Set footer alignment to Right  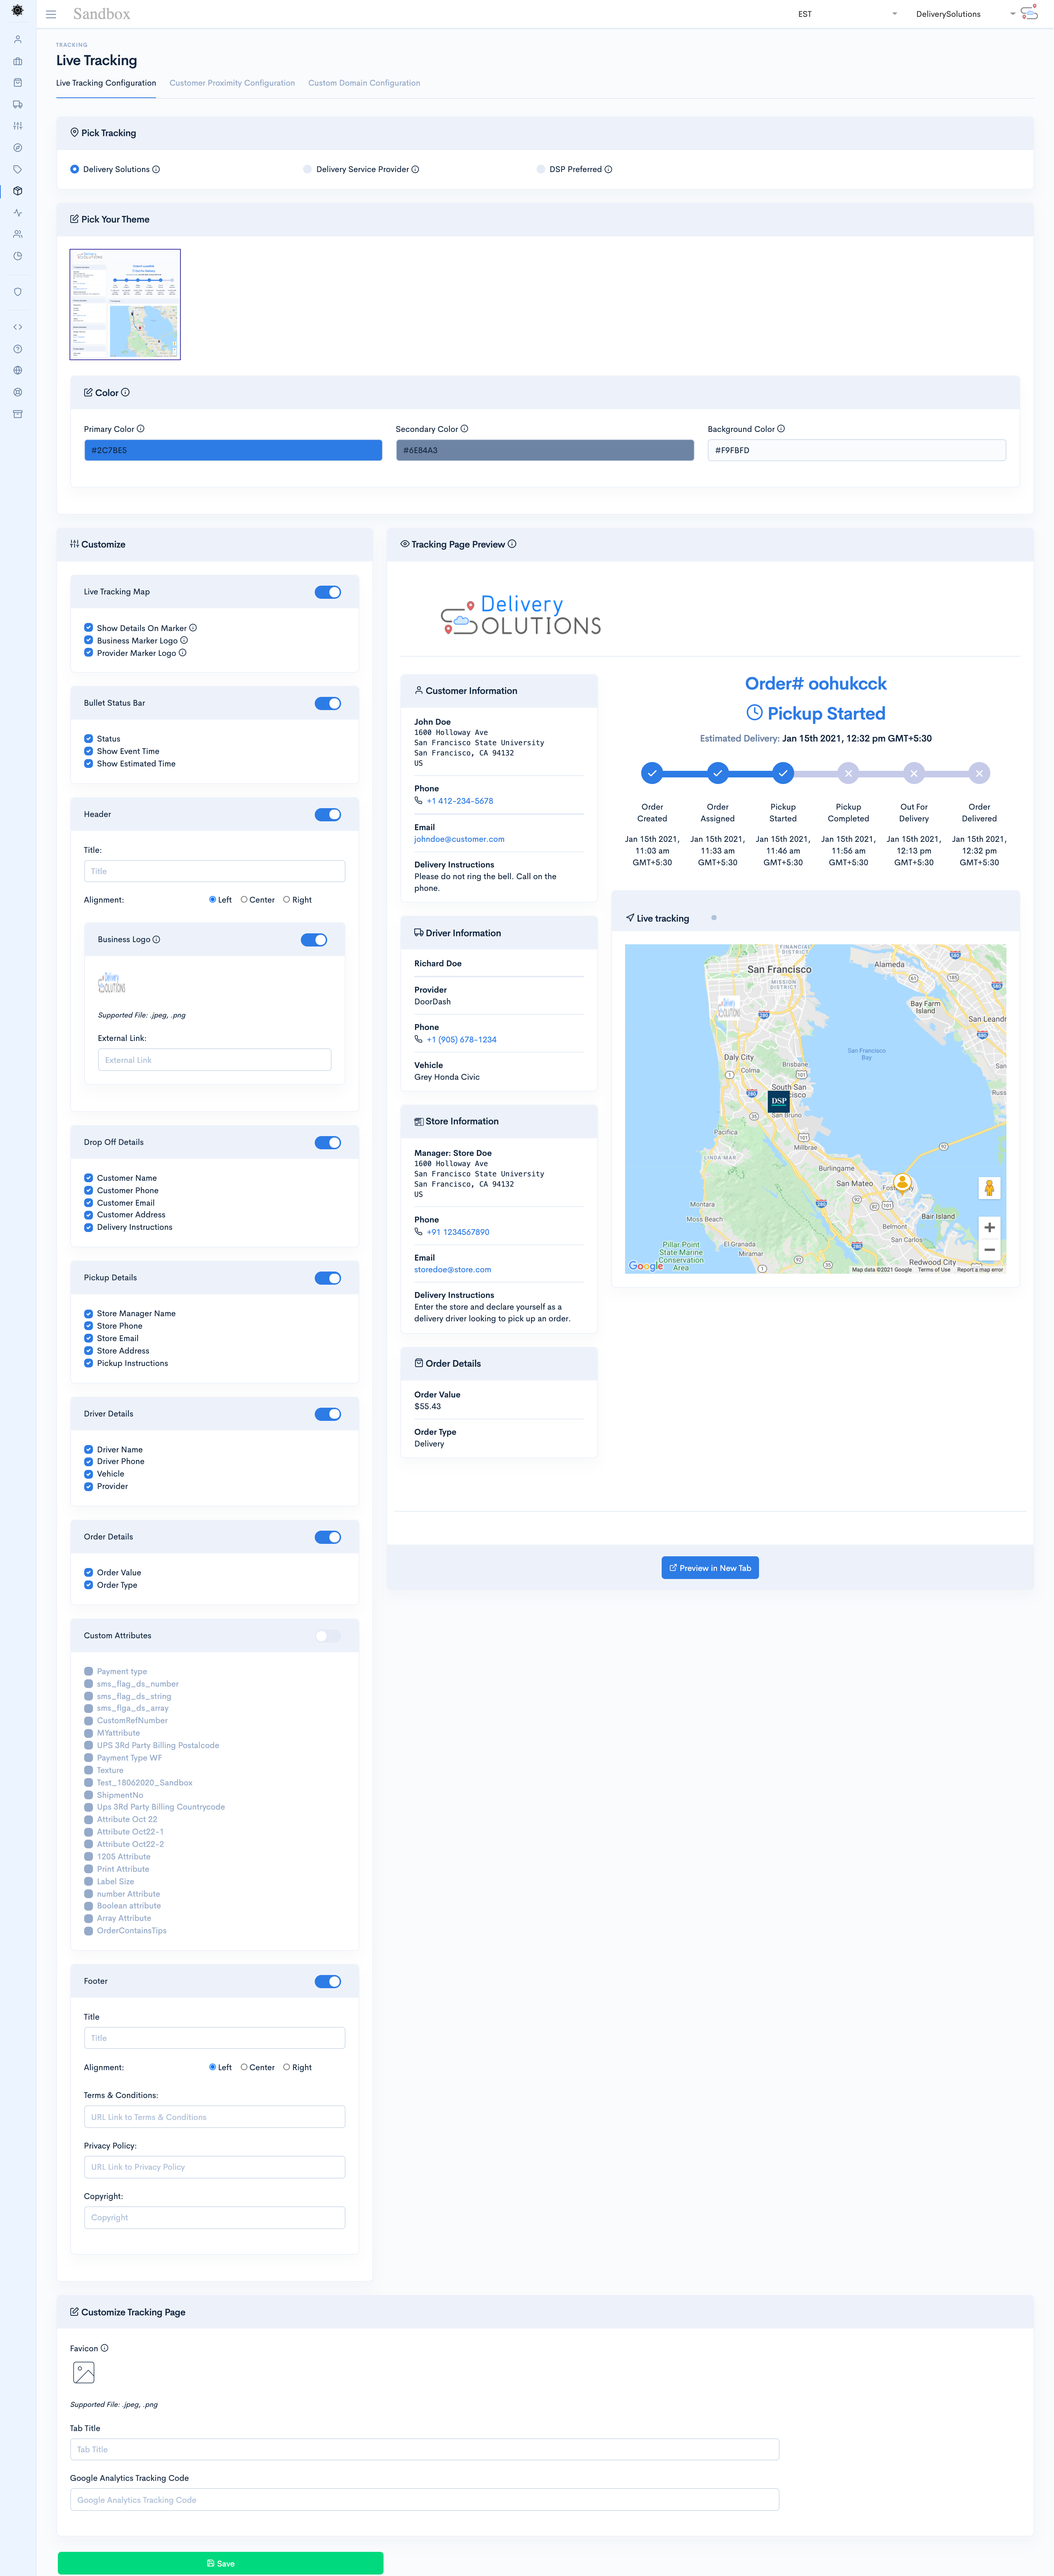click(287, 2067)
